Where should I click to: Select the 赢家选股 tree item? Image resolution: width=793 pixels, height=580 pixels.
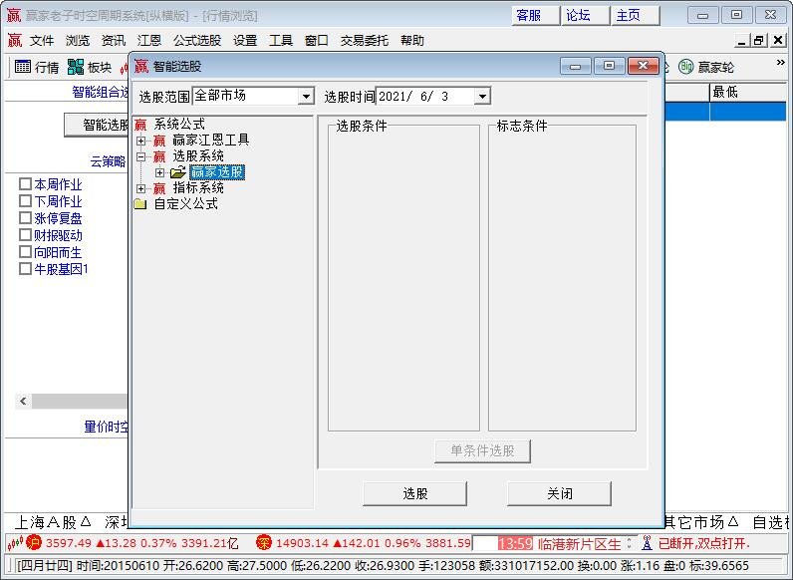(x=217, y=172)
